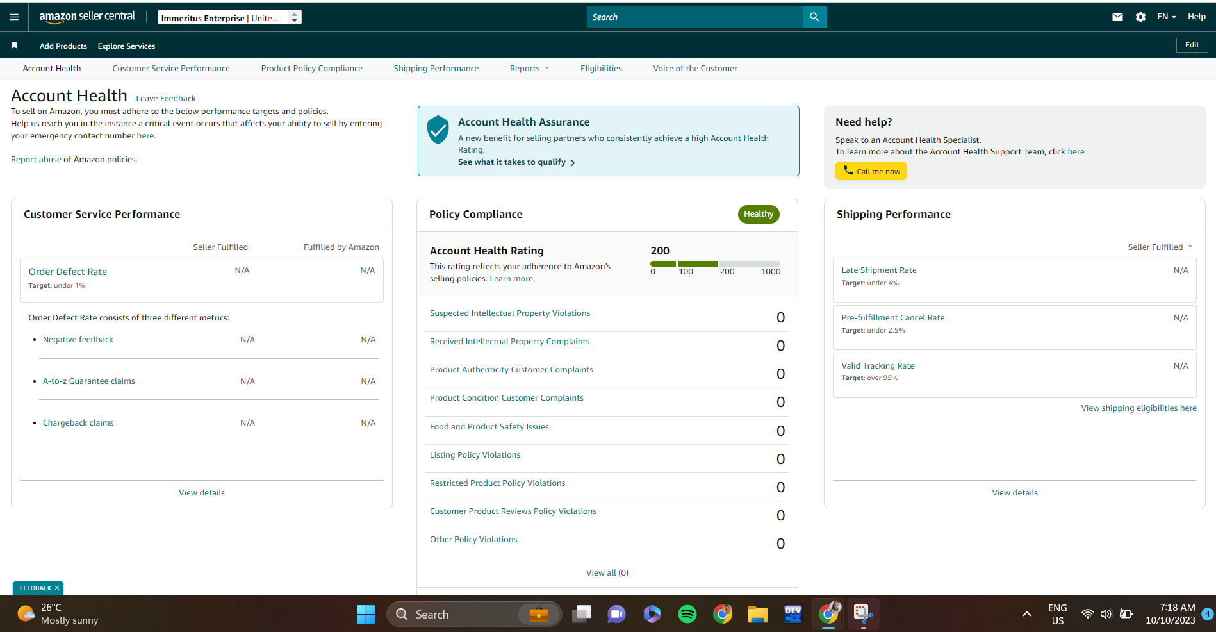Open the FEEDBACK tab
1216x632 pixels.
click(38, 588)
